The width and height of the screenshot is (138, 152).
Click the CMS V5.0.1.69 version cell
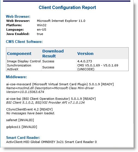pos(98,67)
